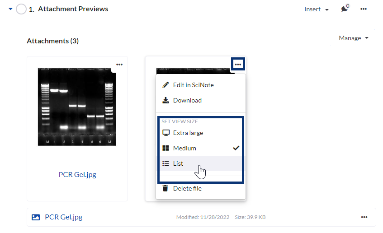The image size is (383, 233).
Task: Select Extra large view size
Action: 188,133
